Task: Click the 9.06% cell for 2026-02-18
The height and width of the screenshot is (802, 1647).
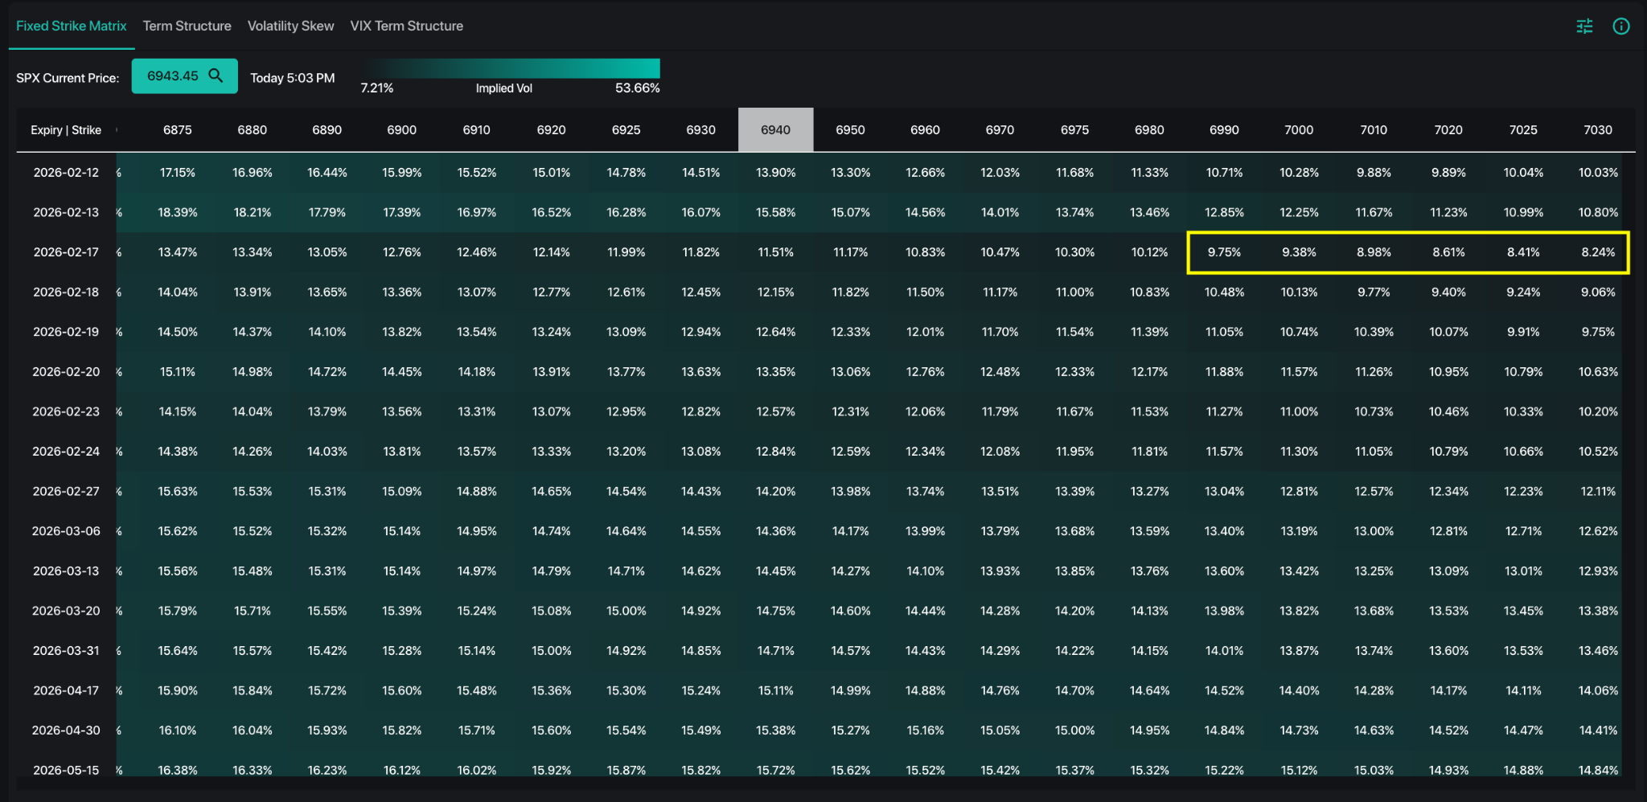Action: pos(1598,292)
